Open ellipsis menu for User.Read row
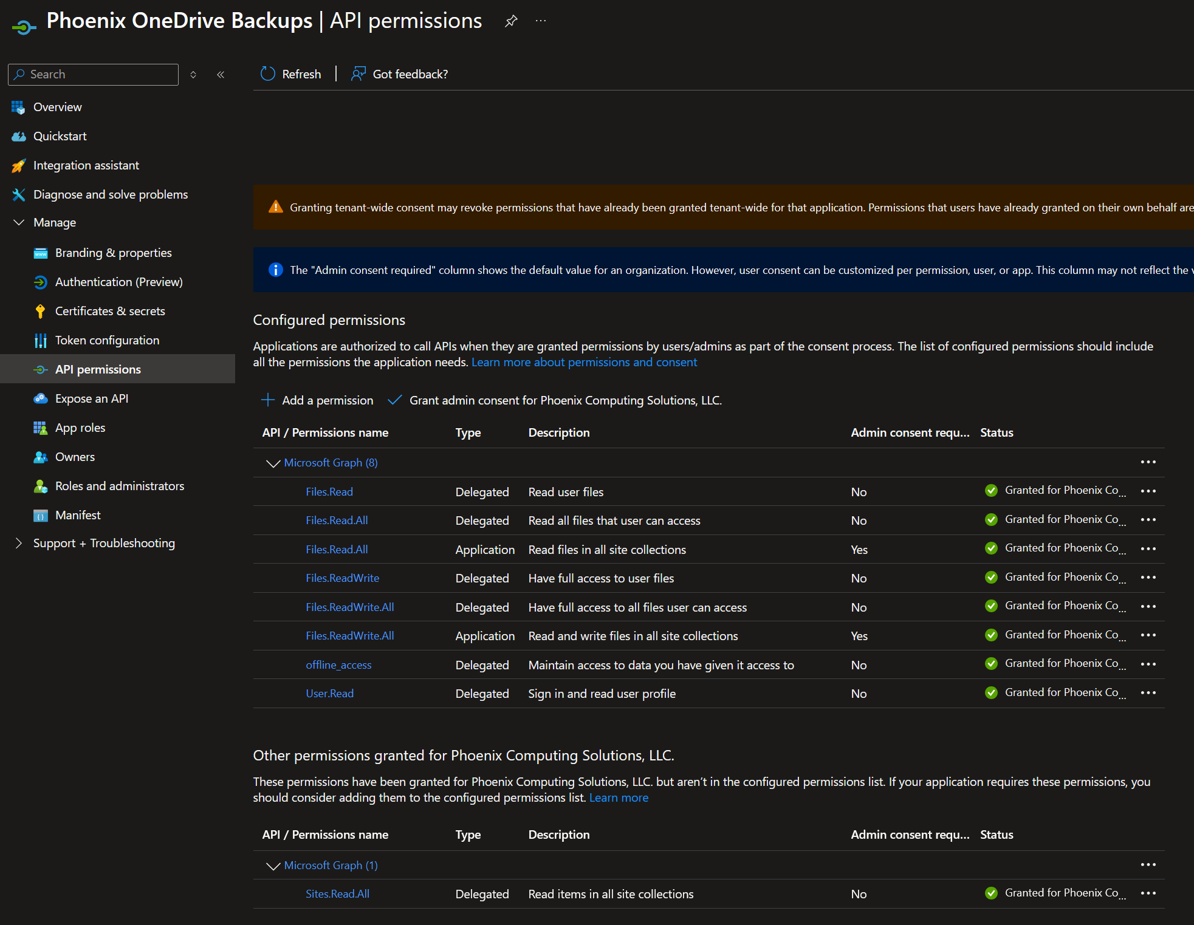 click(x=1148, y=693)
